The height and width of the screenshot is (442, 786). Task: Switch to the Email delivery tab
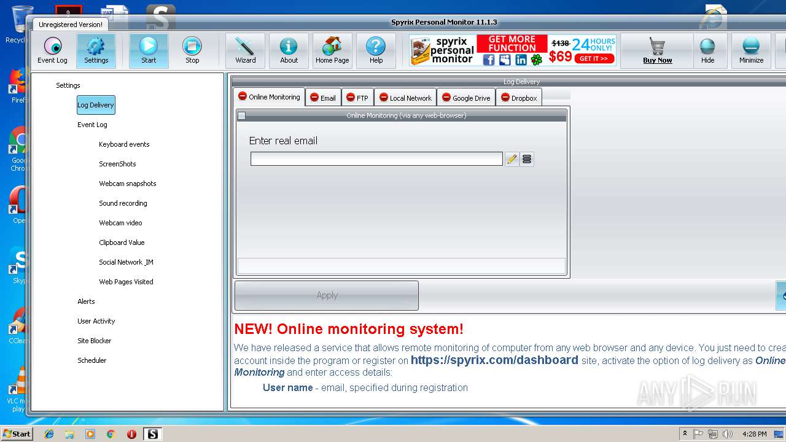coord(323,98)
